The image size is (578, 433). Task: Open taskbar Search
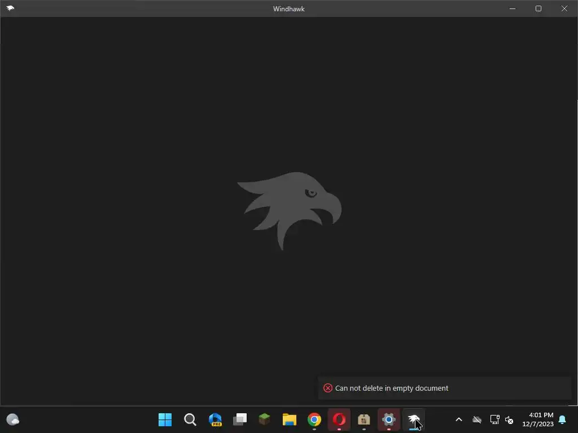[x=190, y=419]
